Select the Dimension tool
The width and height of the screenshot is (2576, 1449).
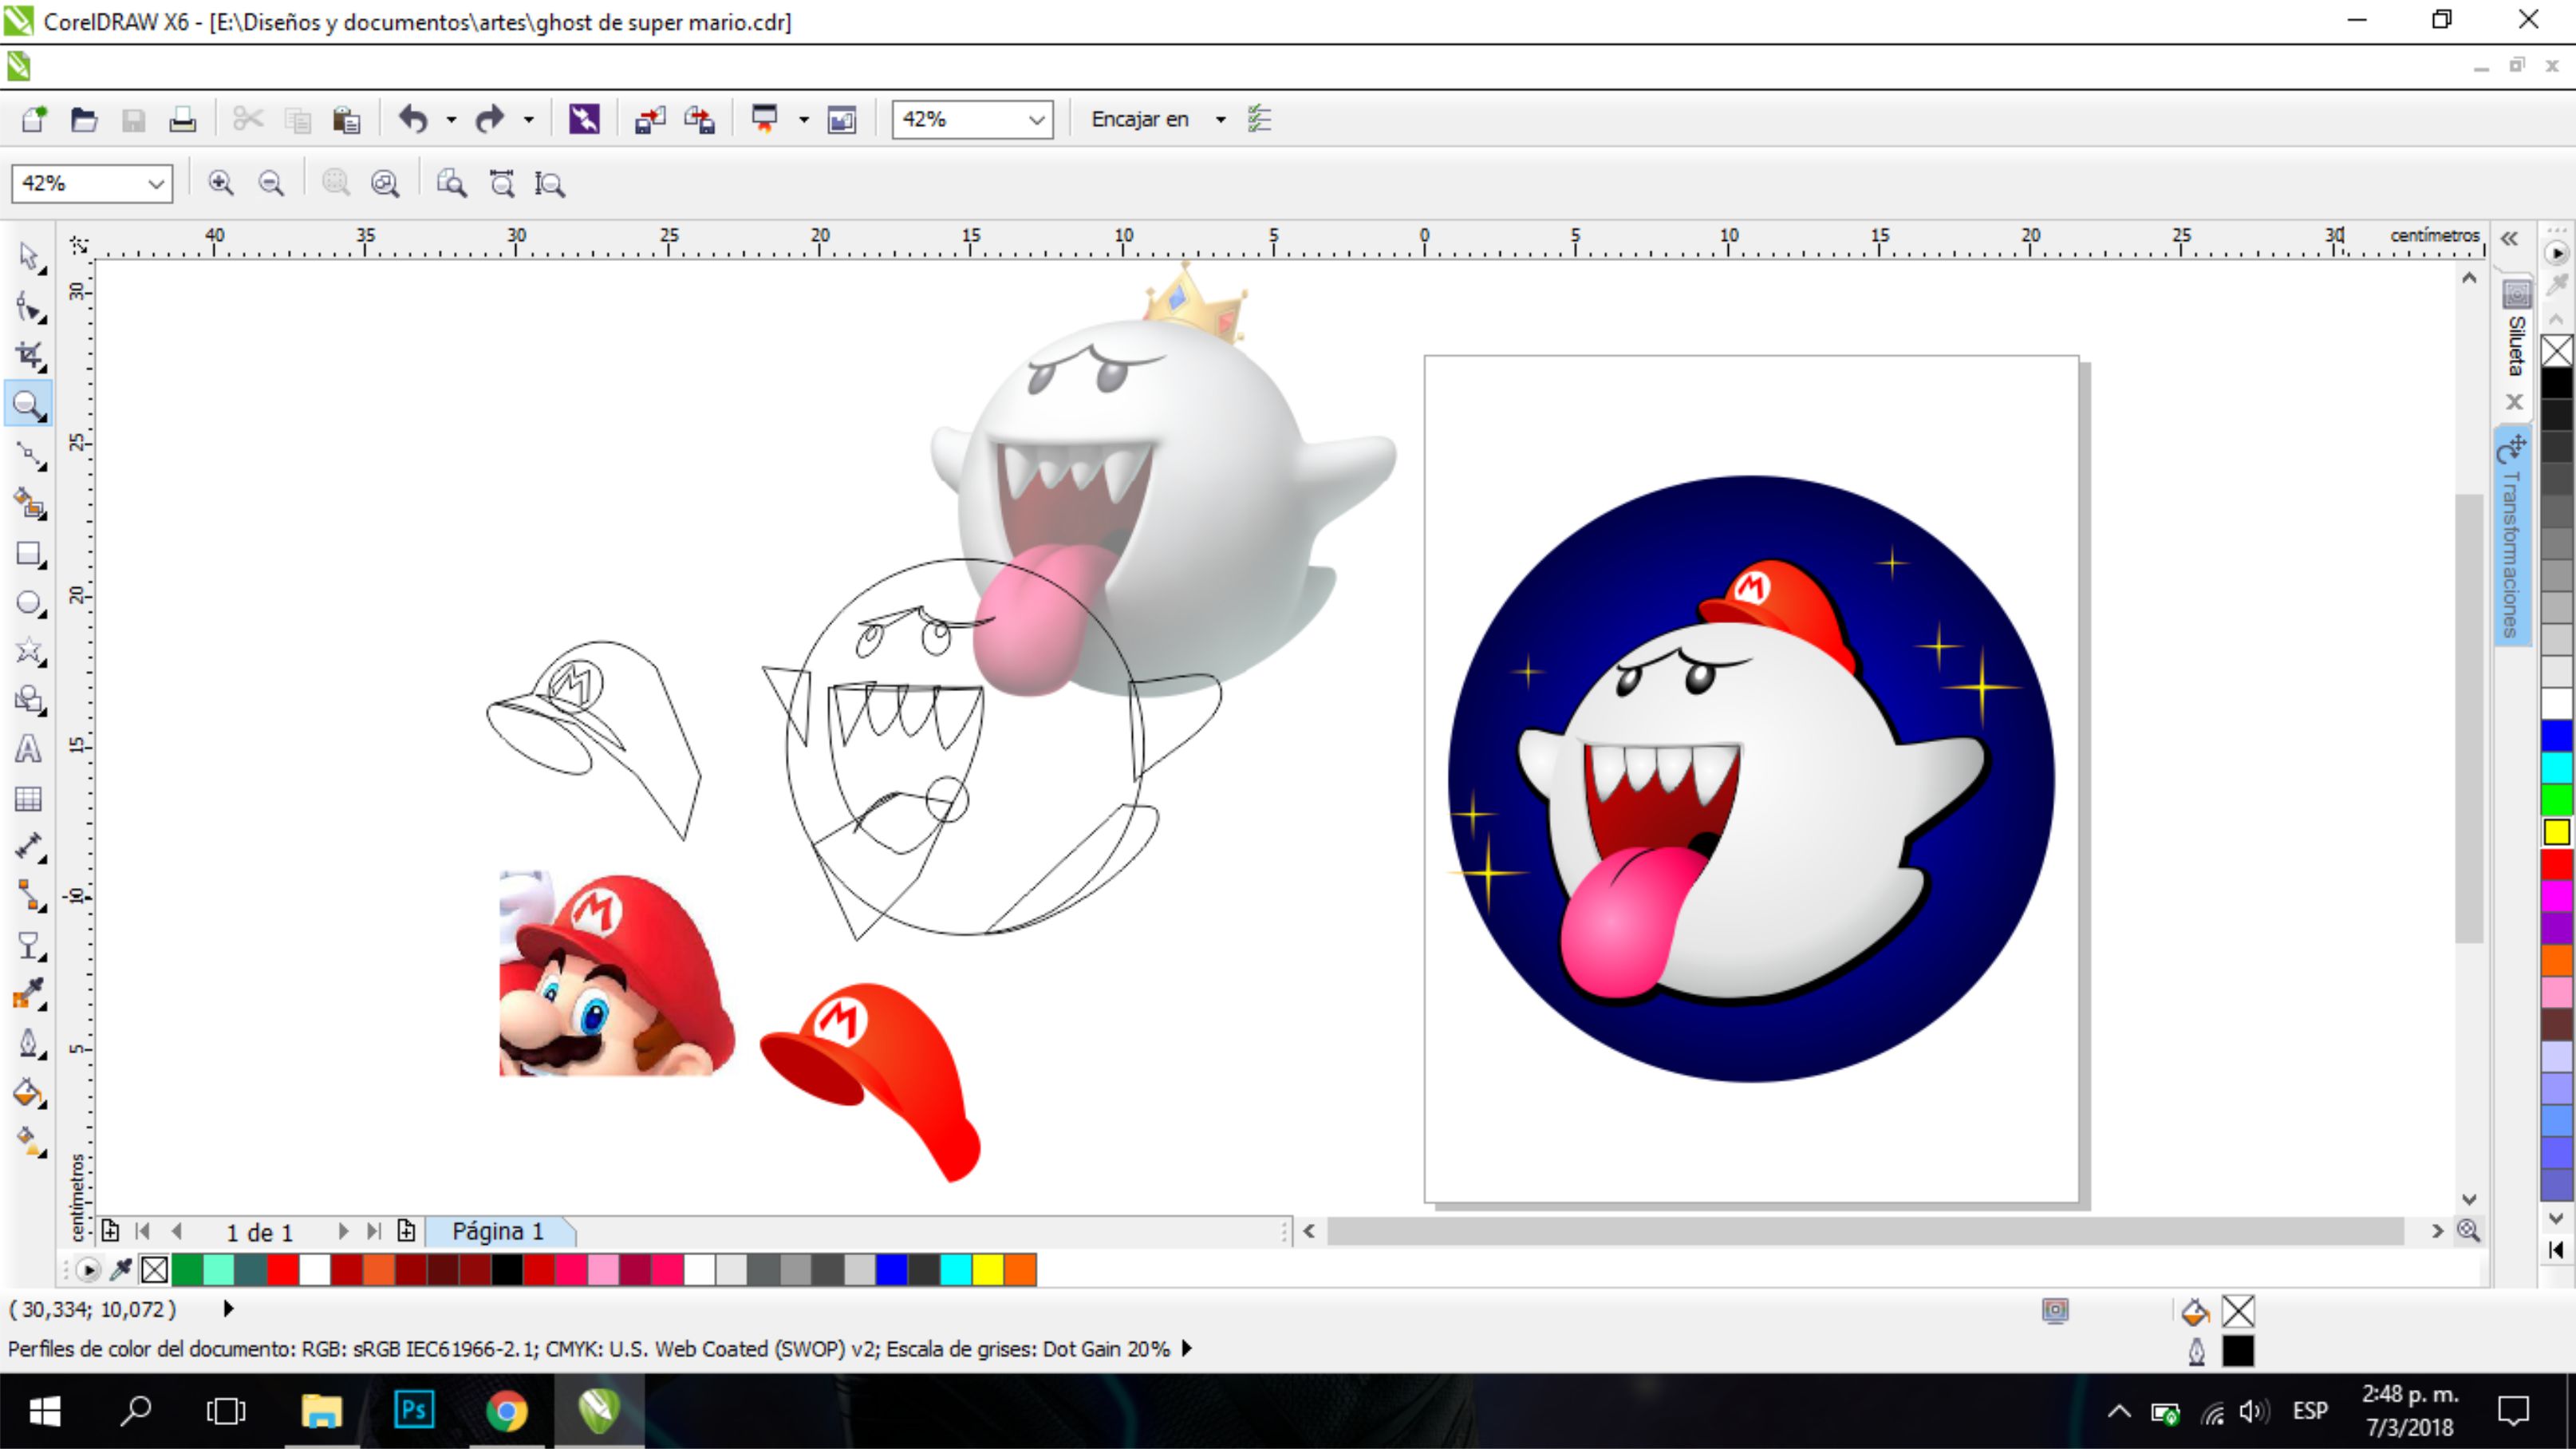coord(29,848)
